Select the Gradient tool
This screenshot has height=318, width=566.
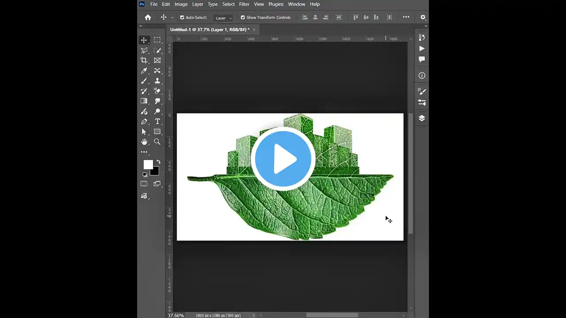coord(144,101)
